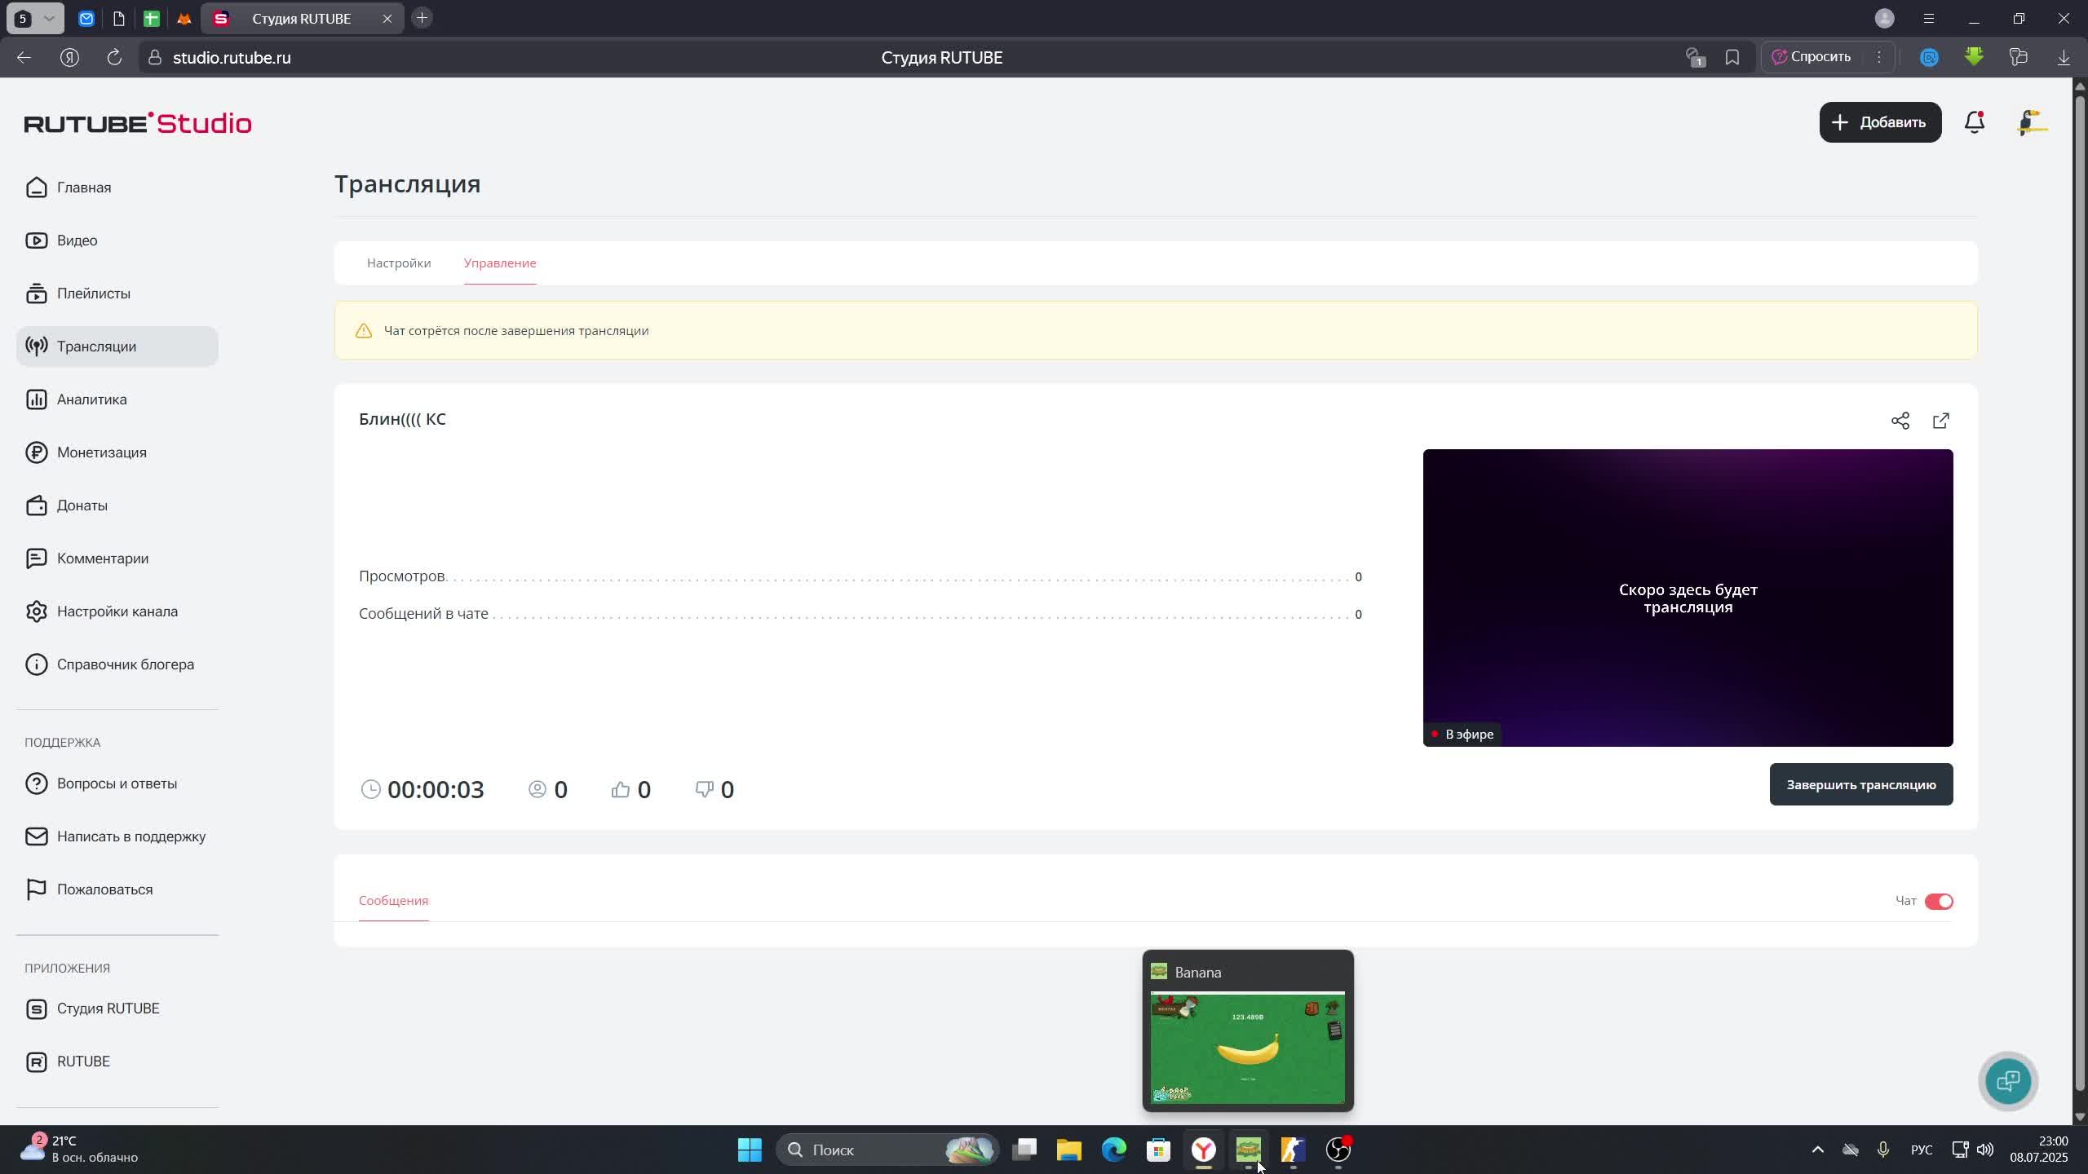Click the browser bookmark icon
The height and width of the screenshot is (1174, 2088).
[1732, 58]
